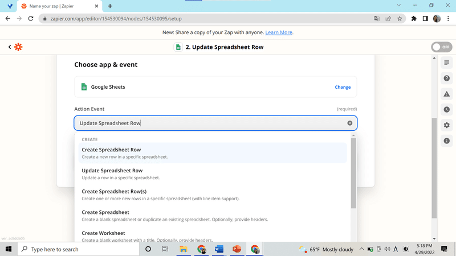Open the Chrome side panel icon
456x256 pixels.
point(425,19)
